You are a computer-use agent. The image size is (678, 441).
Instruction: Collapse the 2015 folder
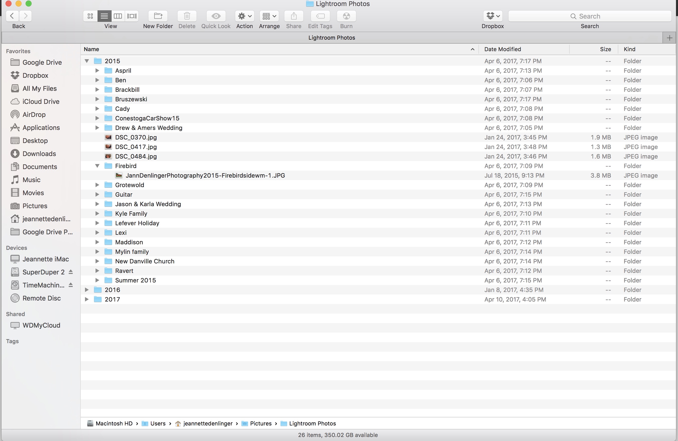[x=87, y=61]
